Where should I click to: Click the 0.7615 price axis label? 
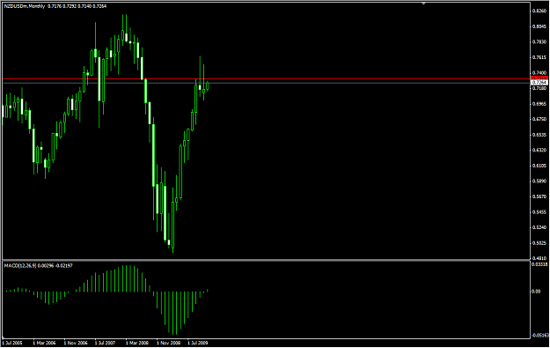coord(539,57)
